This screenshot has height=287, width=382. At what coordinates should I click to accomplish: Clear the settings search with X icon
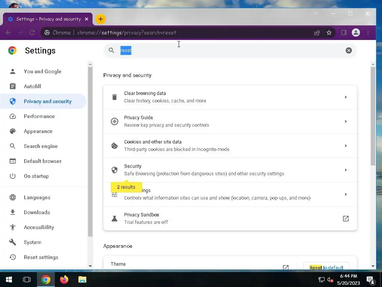click(349, 50)
